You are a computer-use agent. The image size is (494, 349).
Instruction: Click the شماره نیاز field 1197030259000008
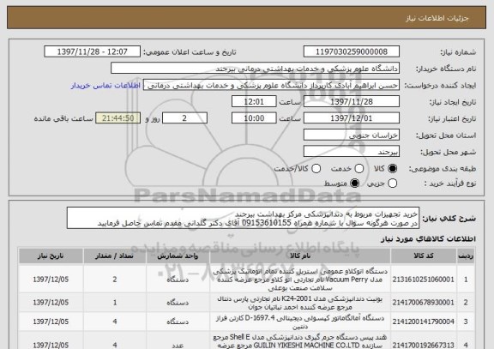pos(352,51)
